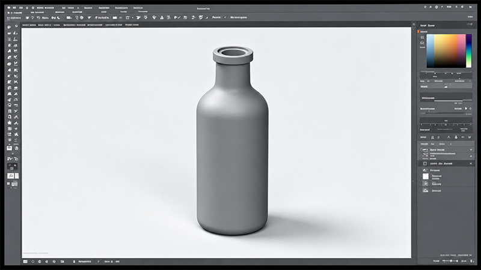Click the small histogram icon in adjustments panel
The width and height of the screenshot is (481, 270).
[446, 86]
